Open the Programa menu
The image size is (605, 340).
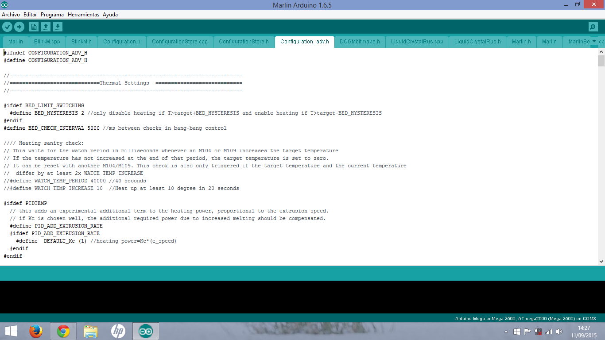[52, 15]
